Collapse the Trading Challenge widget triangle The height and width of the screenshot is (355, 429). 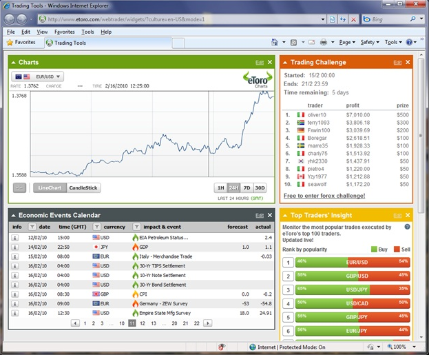(285, 63)
